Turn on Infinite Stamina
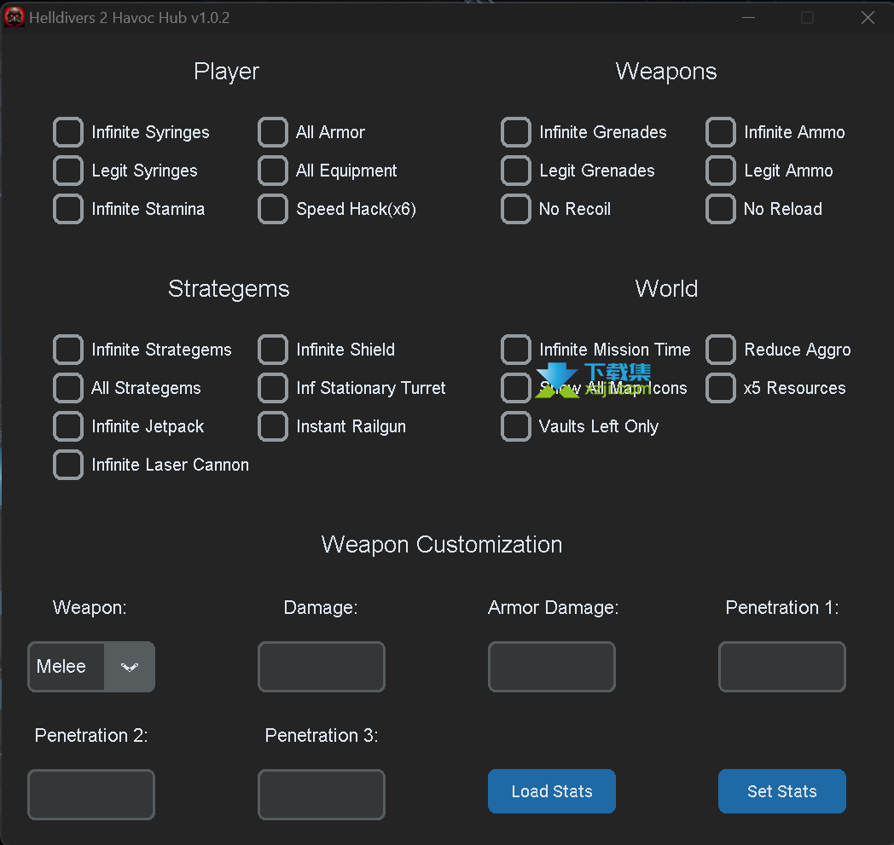The width and height of the screenshot is (894, 845). pos(68,209)
